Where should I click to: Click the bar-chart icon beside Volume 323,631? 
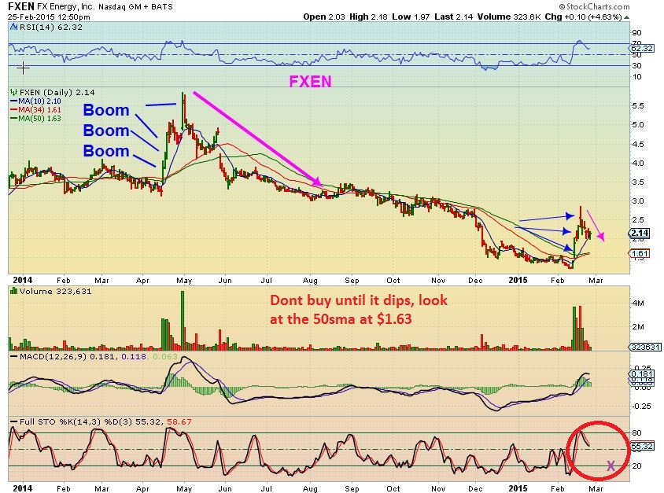[x=14, y=291]
